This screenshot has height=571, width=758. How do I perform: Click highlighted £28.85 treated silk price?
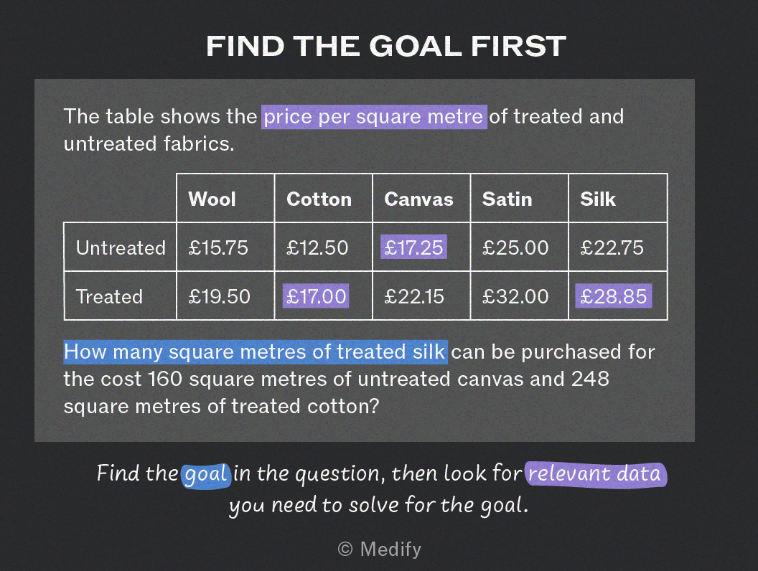click(614, 296)
